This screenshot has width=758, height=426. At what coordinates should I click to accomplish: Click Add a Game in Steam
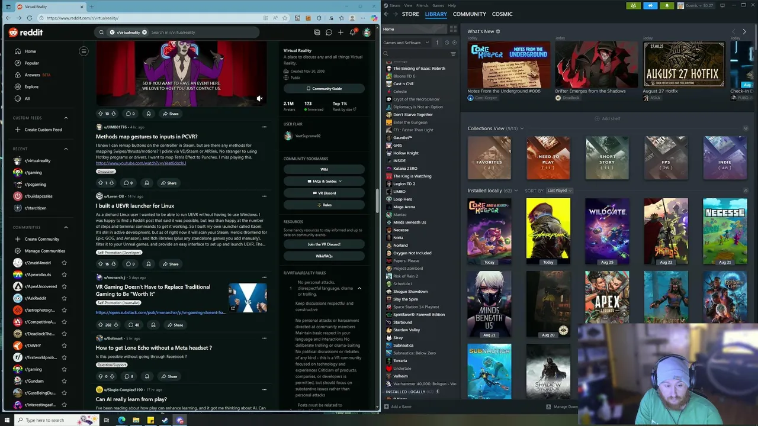(397, 406)
